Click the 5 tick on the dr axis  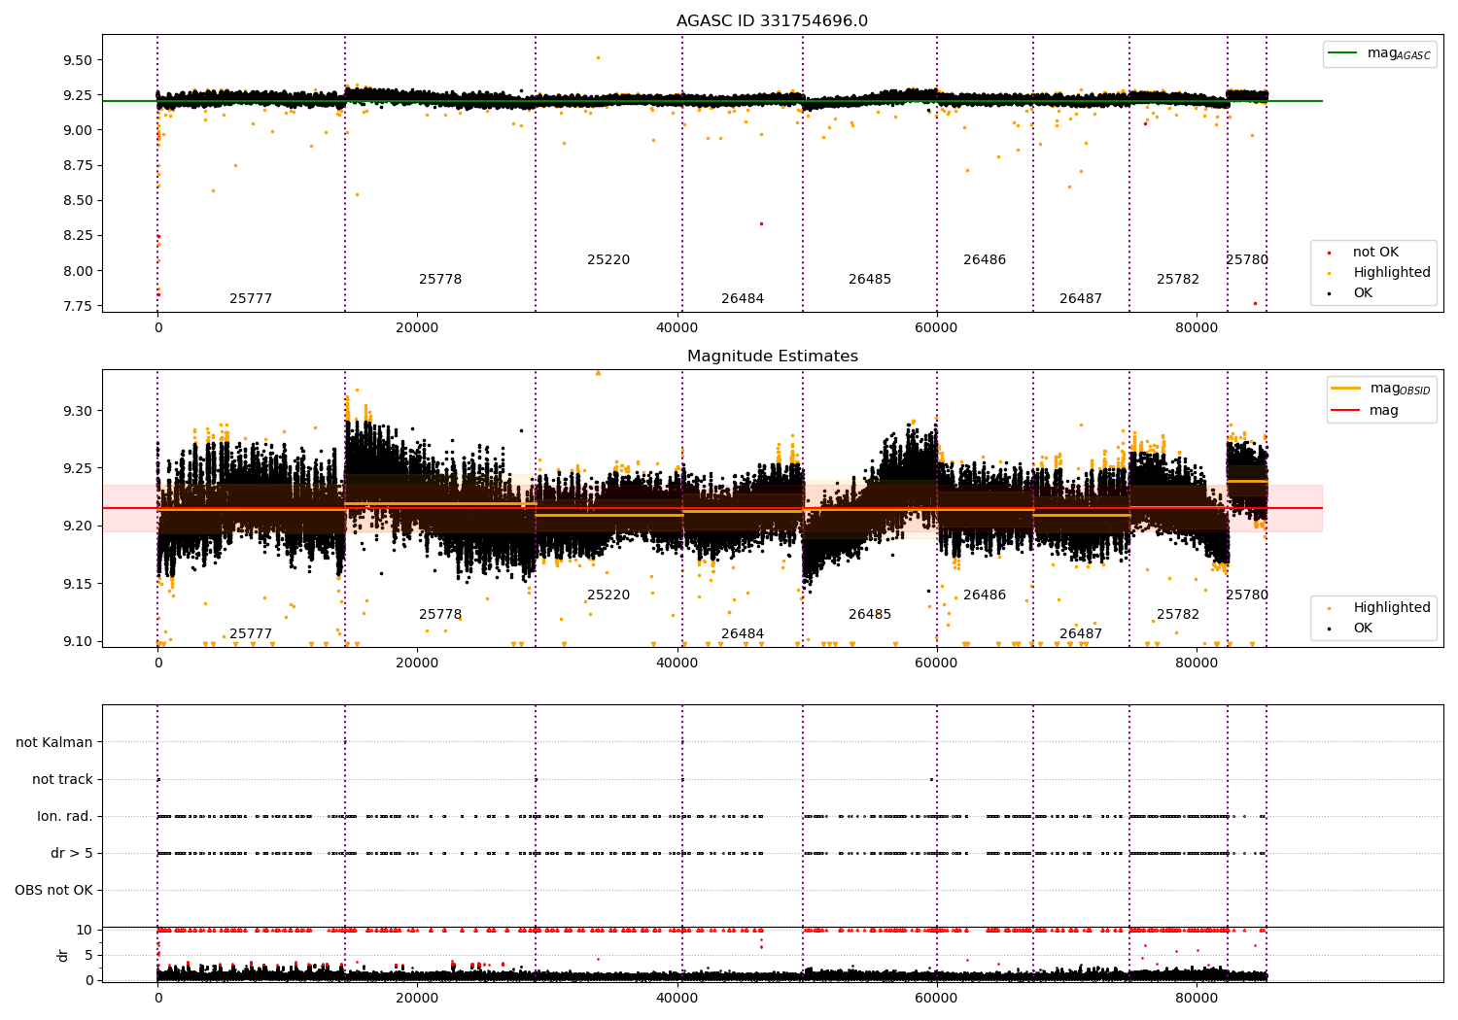(89, 955)
